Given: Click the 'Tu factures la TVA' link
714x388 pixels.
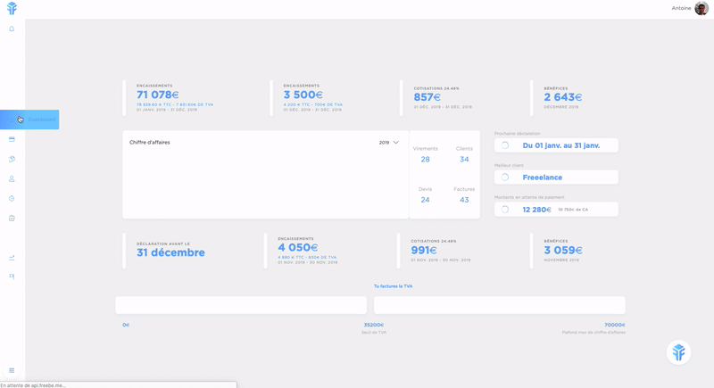Looking at the screenshot, I should pos(393,286).
